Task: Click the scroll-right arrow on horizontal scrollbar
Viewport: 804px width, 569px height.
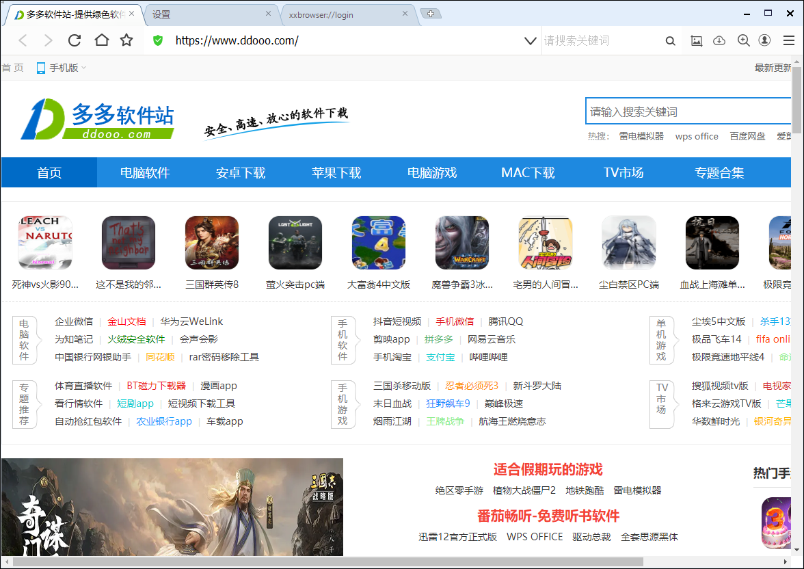Action: coord(786,561)
